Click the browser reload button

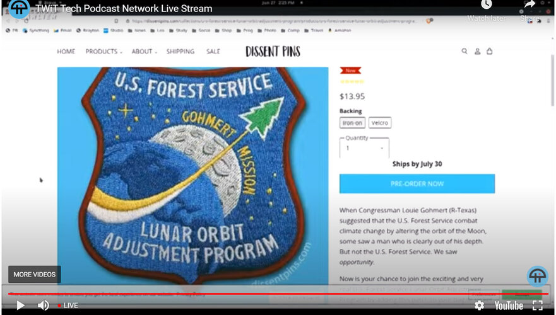pos(26,21)
